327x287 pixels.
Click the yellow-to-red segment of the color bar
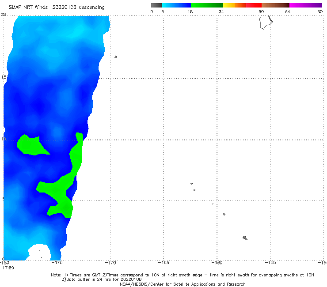[242, 5]
